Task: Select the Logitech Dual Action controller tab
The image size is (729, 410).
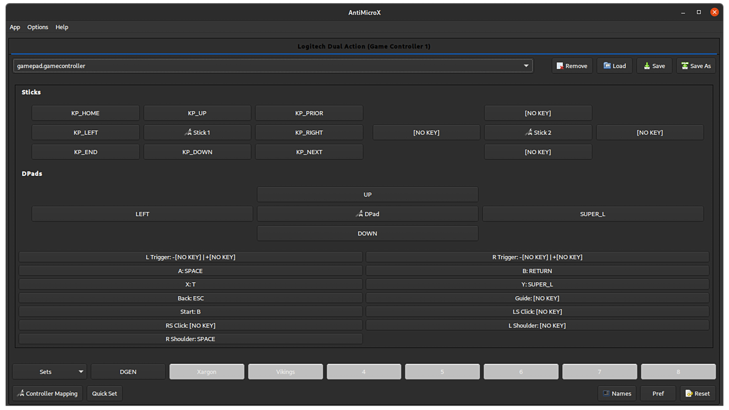Action: [x=364, y=47]
